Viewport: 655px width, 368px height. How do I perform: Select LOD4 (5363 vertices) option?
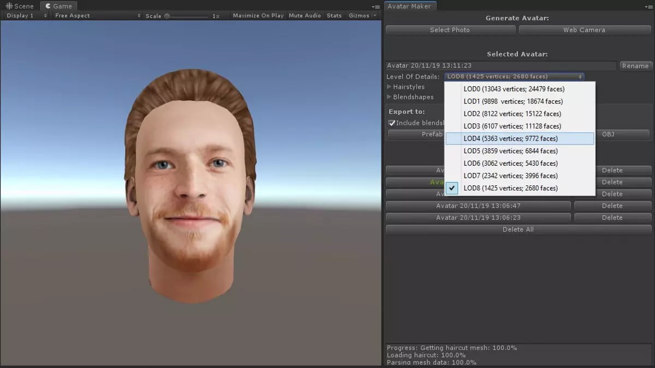(x=511, y=138)
